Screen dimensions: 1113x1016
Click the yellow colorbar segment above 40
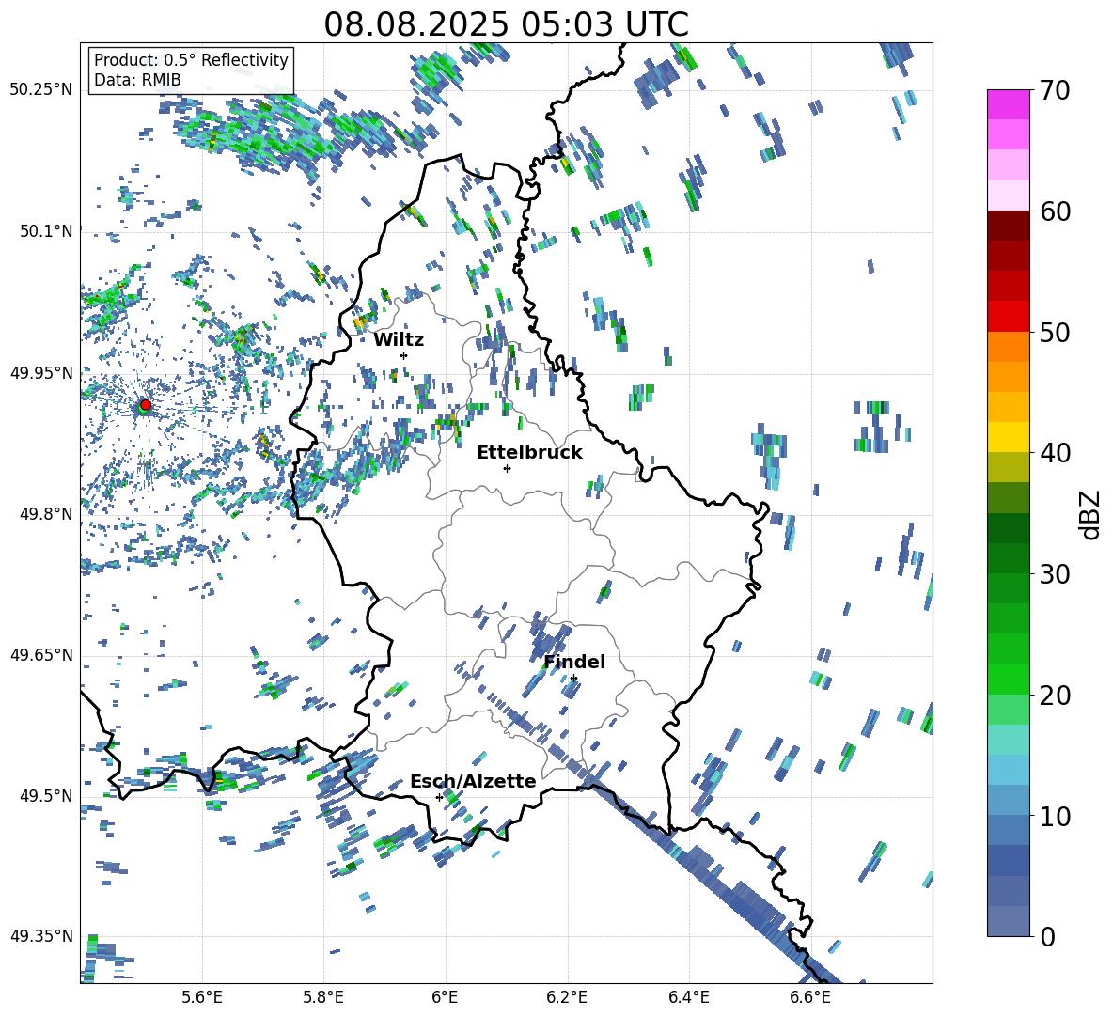click(x=1008, y=437)
